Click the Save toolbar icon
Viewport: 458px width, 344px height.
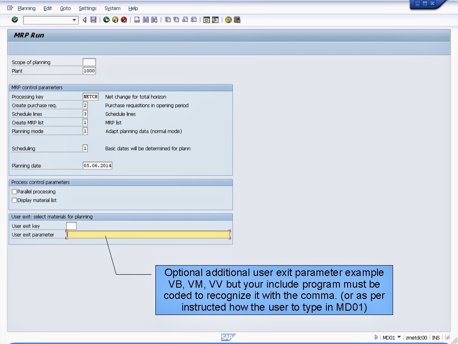pos(93,19)
